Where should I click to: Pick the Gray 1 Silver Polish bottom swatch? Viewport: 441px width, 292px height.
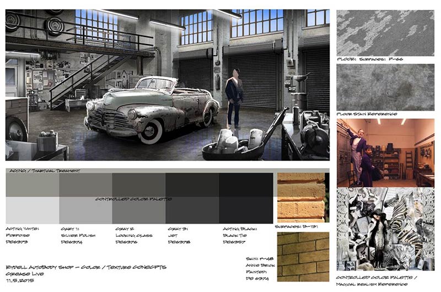click(85, 210)
